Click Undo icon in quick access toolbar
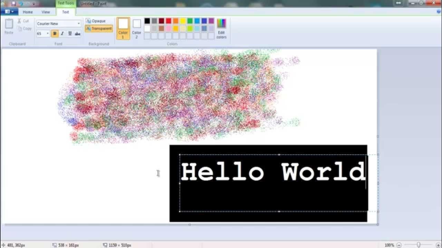The width and height of the screenshot is (442, 248). [x=20, y=4]
